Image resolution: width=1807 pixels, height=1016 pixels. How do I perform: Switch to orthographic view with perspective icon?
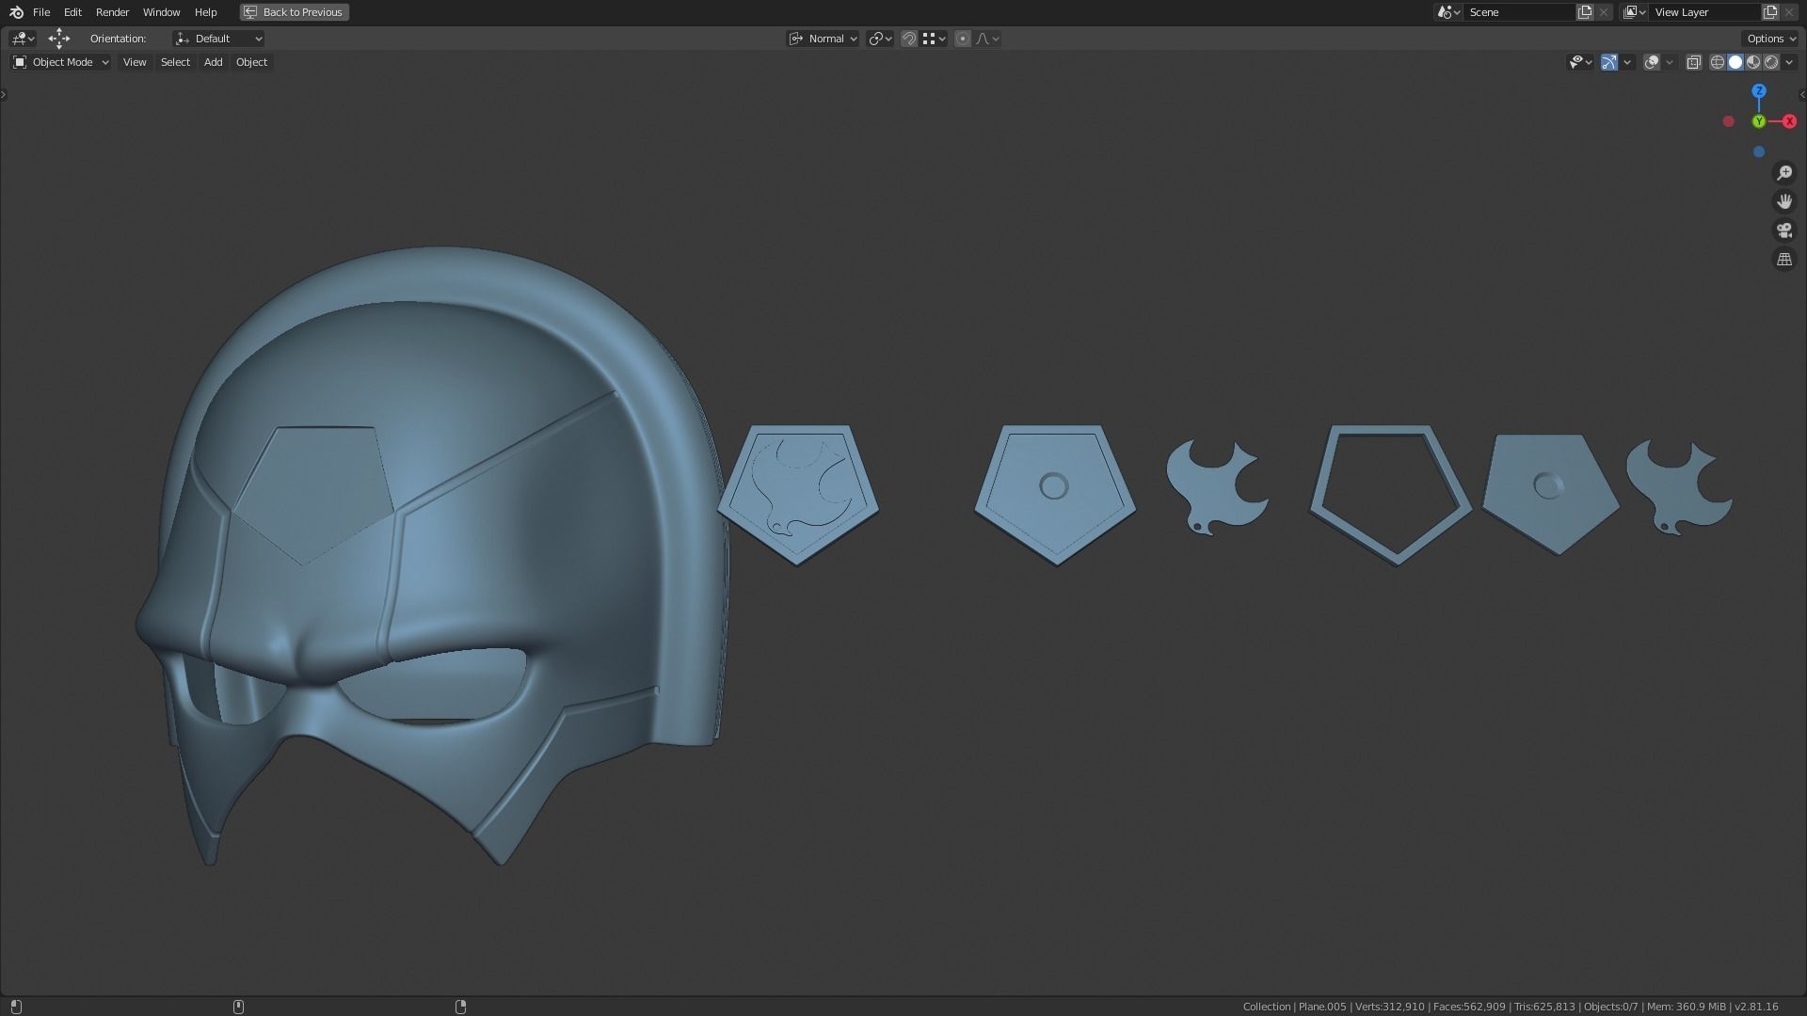coord(1784,259)
